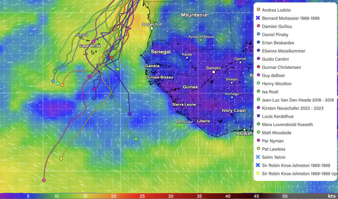Click the Mindelo city marker

(82, 38)
